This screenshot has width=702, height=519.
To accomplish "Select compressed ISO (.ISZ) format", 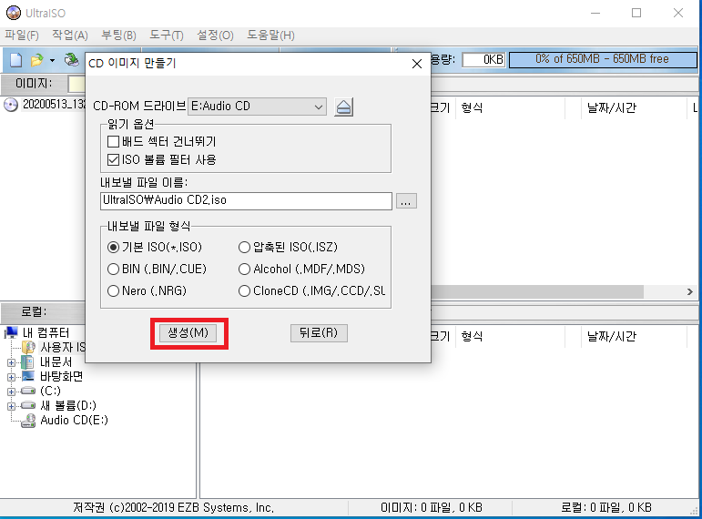I will (244, 247).
